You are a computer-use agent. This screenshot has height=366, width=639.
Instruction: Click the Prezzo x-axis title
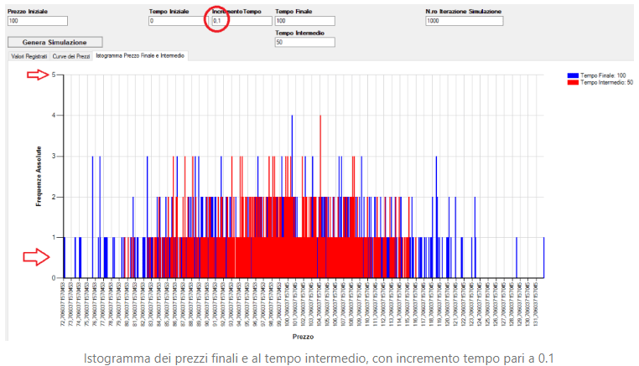[x=304, y=337]
